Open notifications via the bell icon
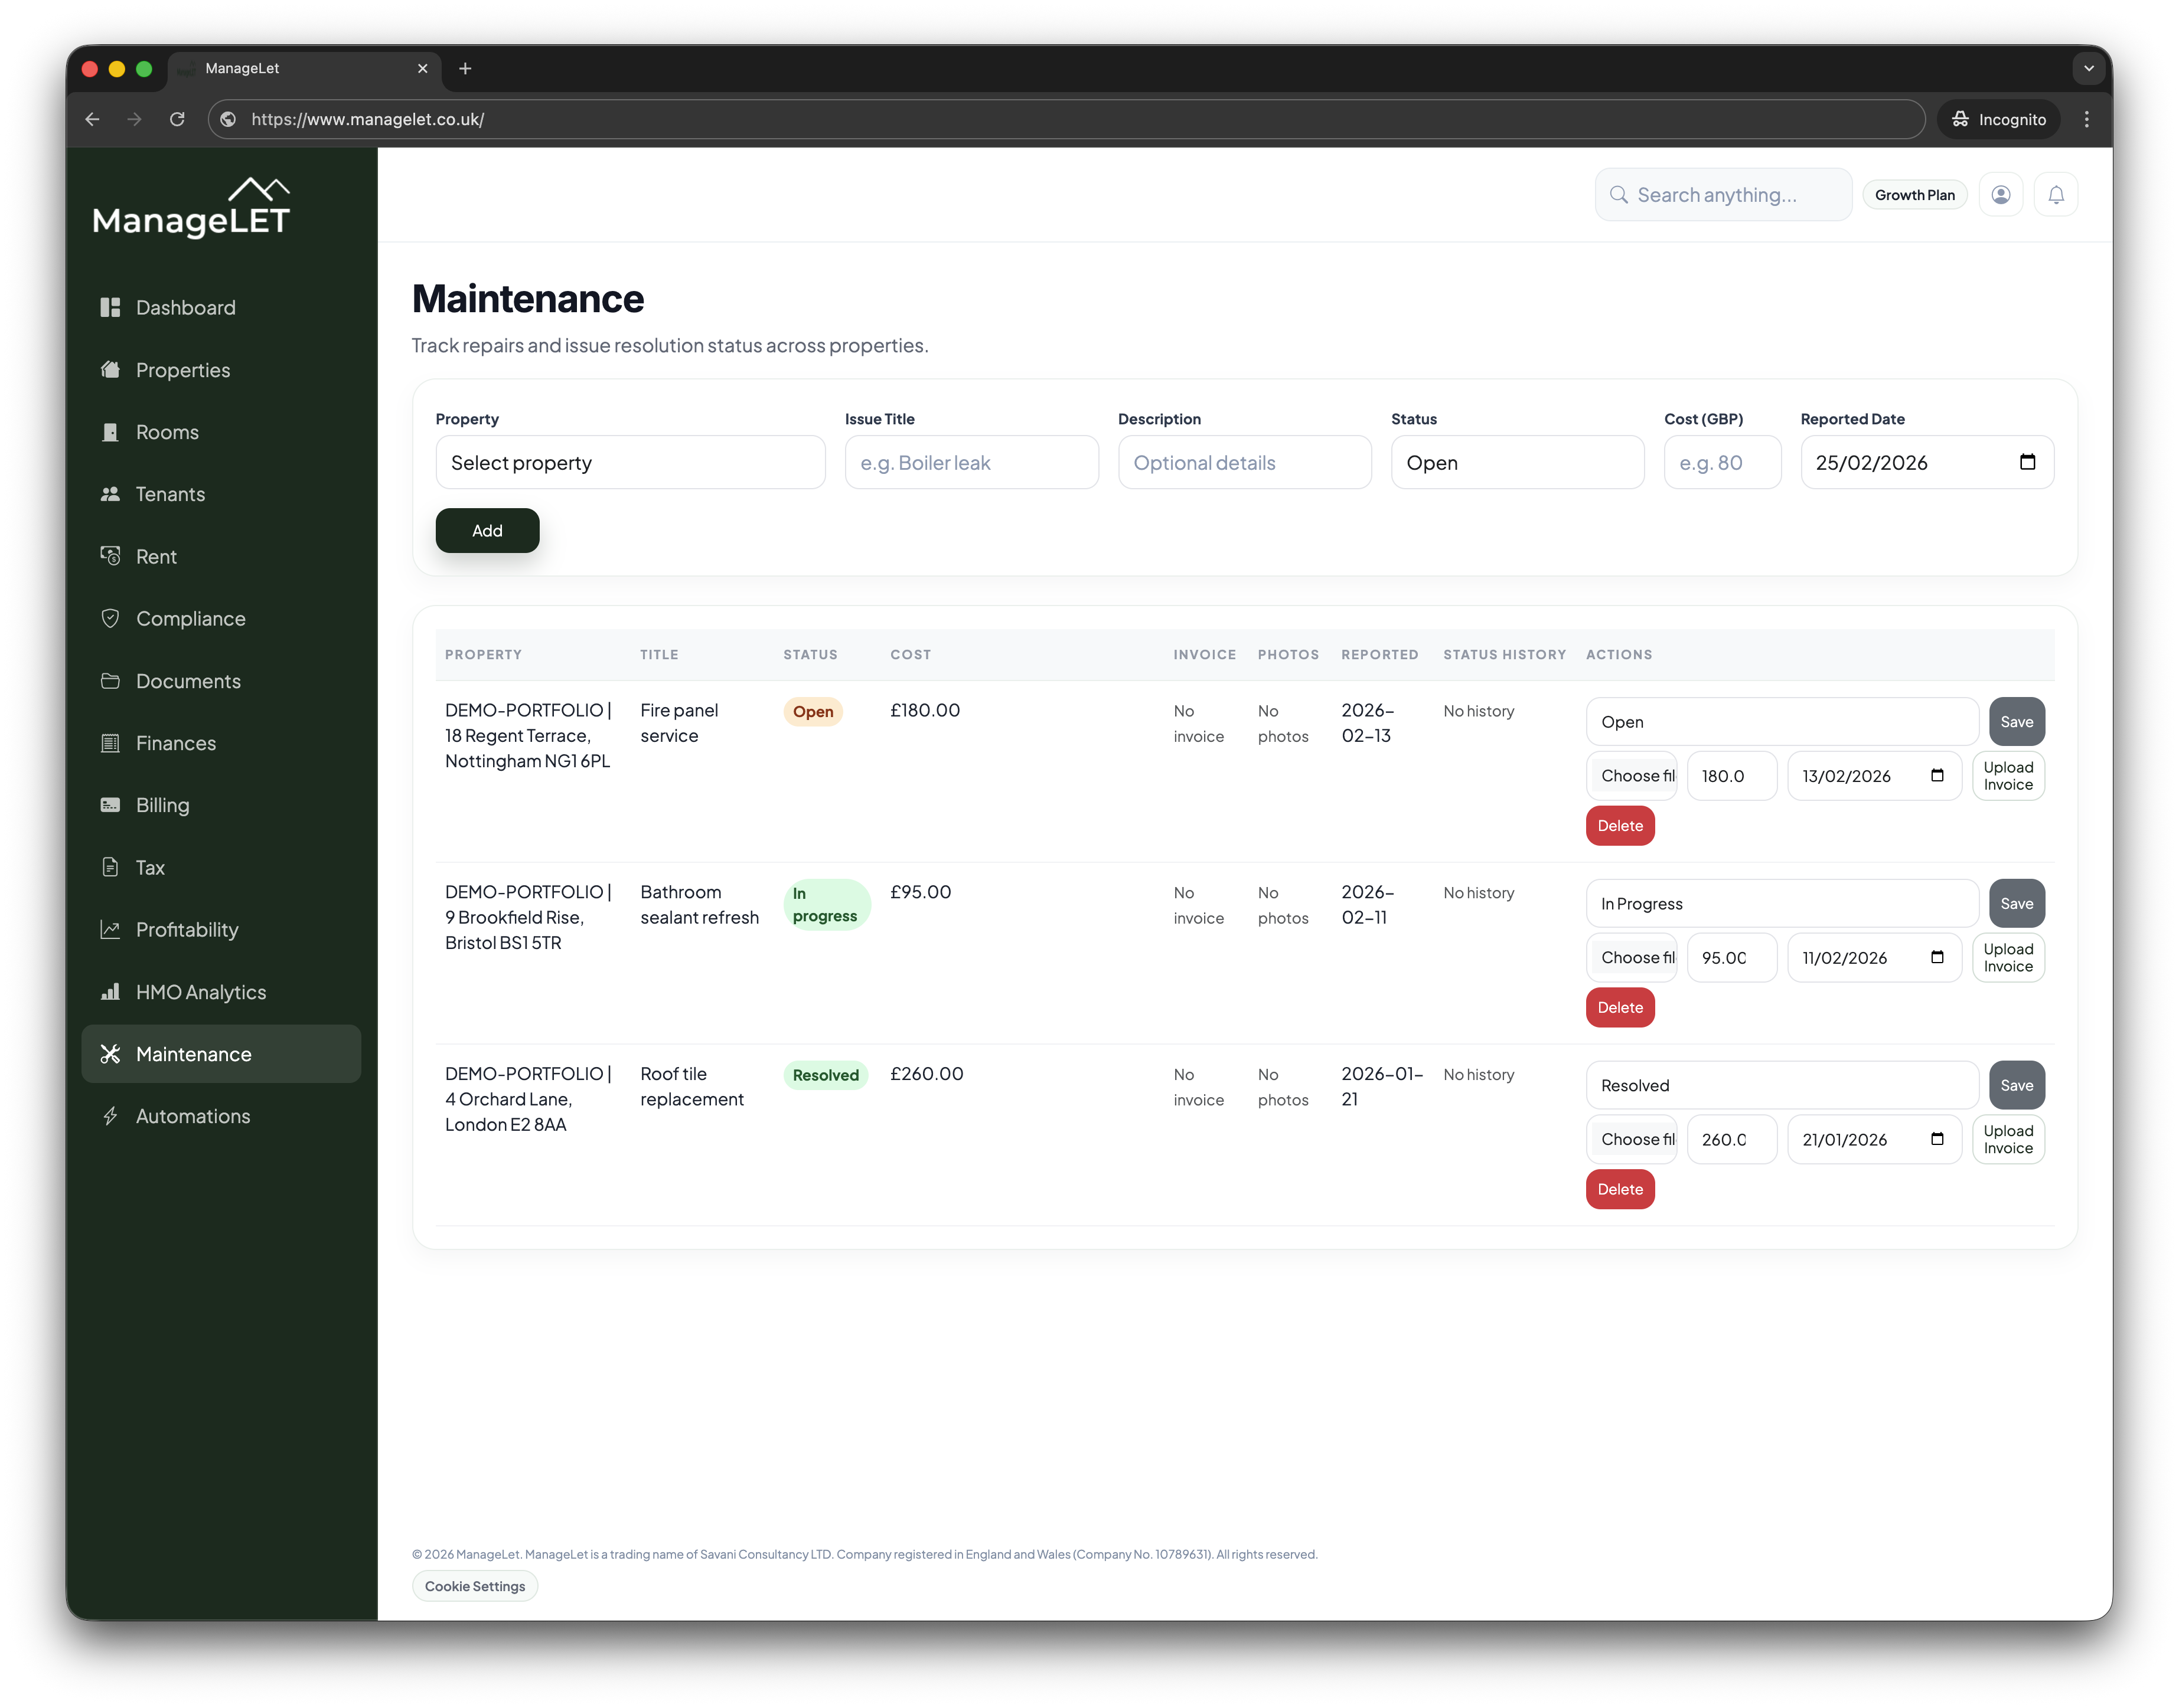Screen dimensions: 2179x1708 (2057, 194)
